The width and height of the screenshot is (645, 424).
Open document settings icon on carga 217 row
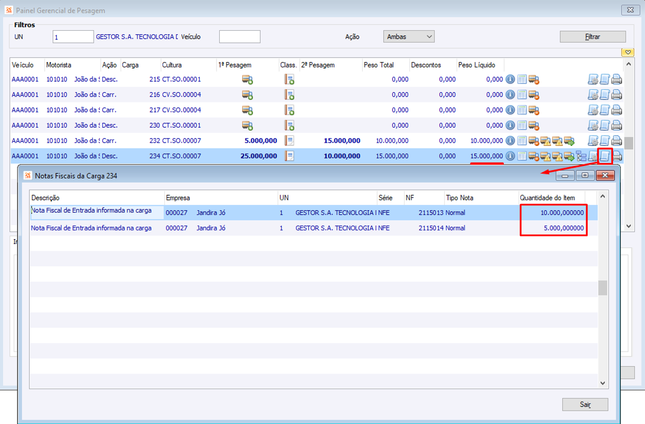point(593,110)
